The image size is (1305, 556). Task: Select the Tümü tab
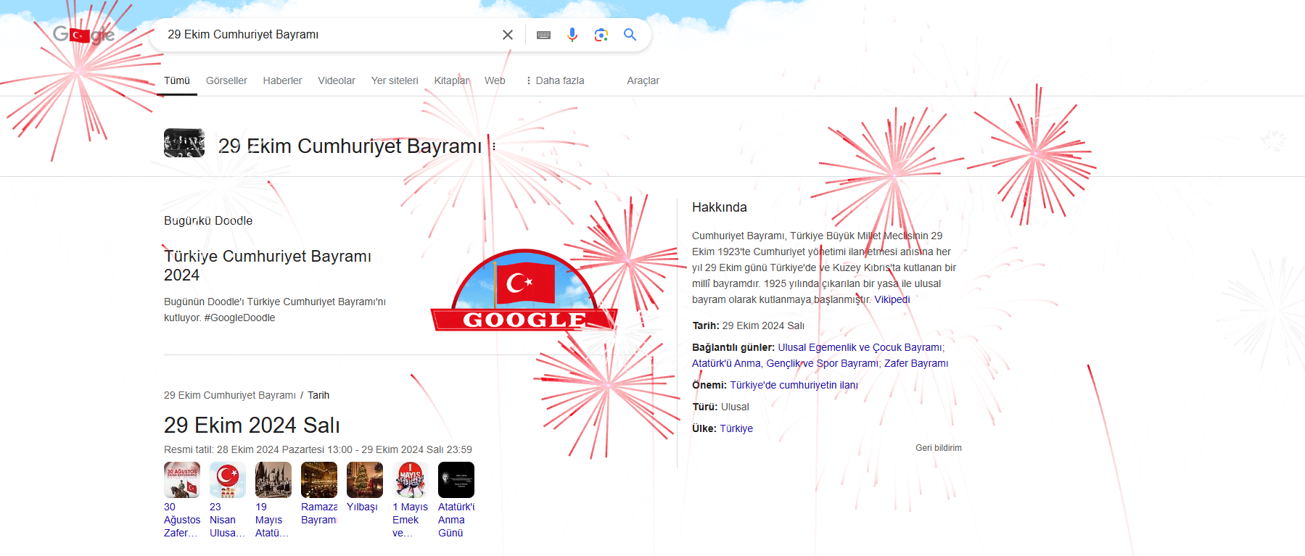click(177, 80)
